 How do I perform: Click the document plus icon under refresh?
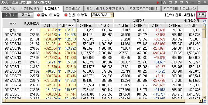[204, 24]
